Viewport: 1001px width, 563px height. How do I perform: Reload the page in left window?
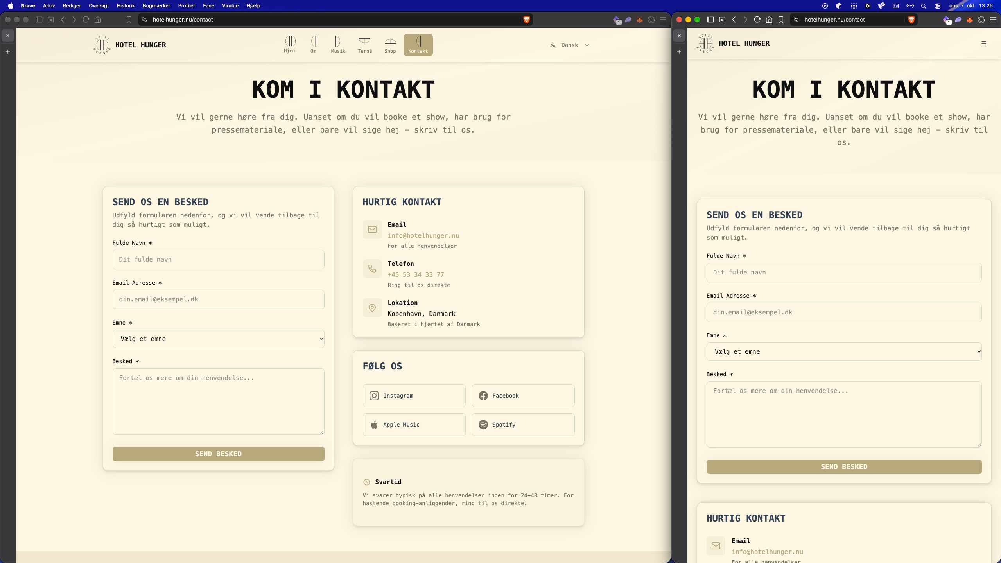[x=86, y=20]
